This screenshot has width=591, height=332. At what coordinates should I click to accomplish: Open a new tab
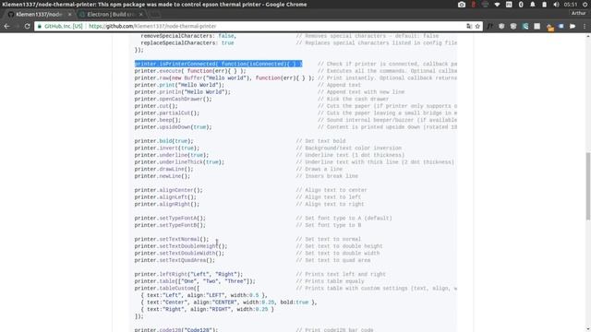[155, 15]
